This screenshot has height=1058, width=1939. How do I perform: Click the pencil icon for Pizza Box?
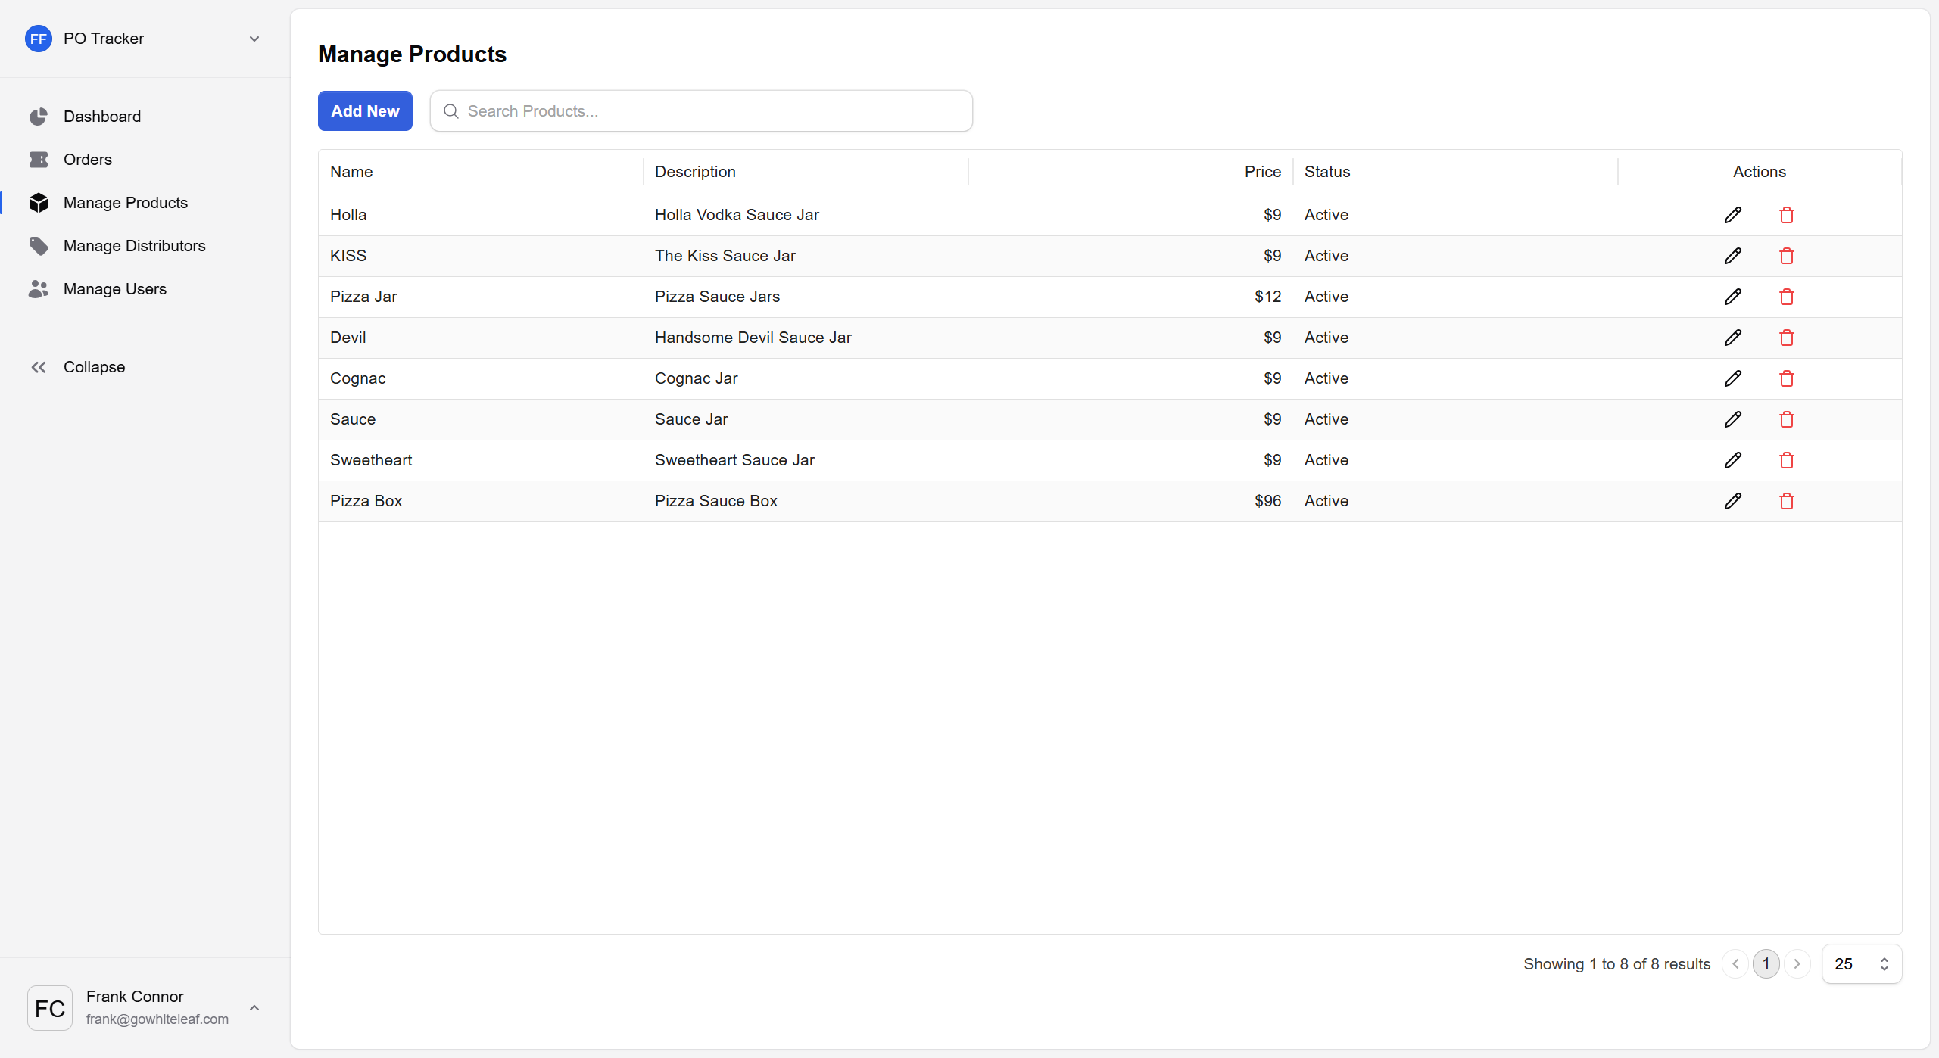[1732, 501]
